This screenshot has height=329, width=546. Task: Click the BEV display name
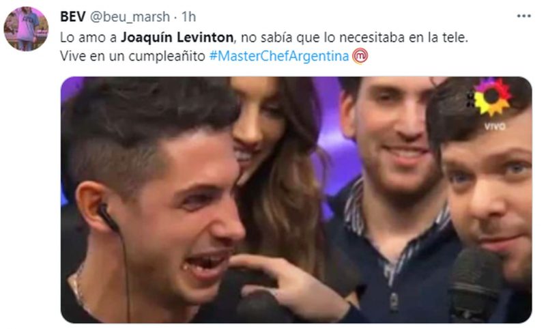click(72, 16)
